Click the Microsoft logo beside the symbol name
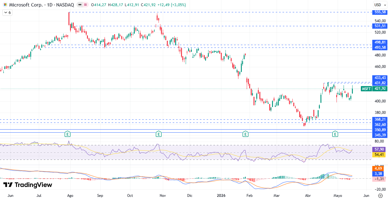 point(5,5)
